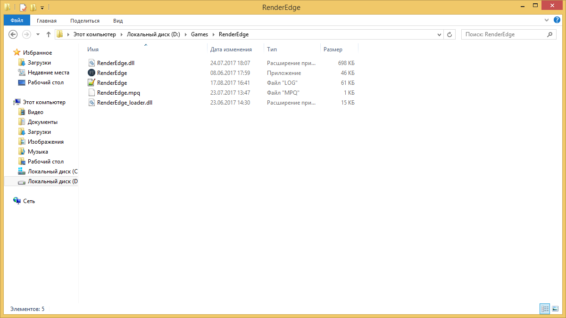Select the RenderEdge.dll file icon
Viewport: 566px width, 318px height.
click(x=92, y=63)
